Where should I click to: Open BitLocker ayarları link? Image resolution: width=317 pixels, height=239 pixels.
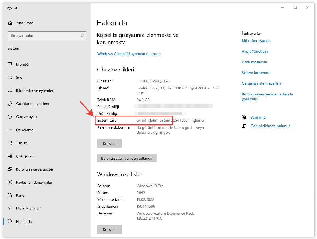[x=256, y=41]
